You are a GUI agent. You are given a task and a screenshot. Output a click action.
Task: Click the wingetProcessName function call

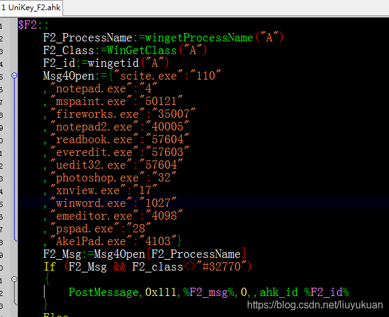point(199,38)
